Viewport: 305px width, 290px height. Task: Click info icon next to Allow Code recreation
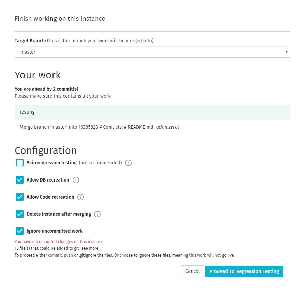click(81, 197)
